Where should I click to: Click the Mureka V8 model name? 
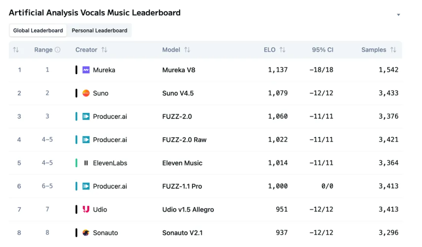tap(179, 70)
